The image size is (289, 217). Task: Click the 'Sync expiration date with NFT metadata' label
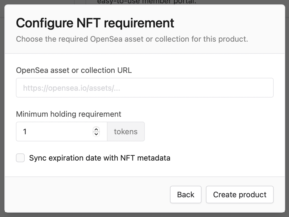point(100,158)
